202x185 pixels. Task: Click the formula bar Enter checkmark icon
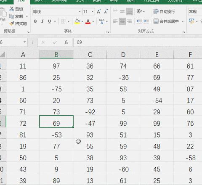55,42
